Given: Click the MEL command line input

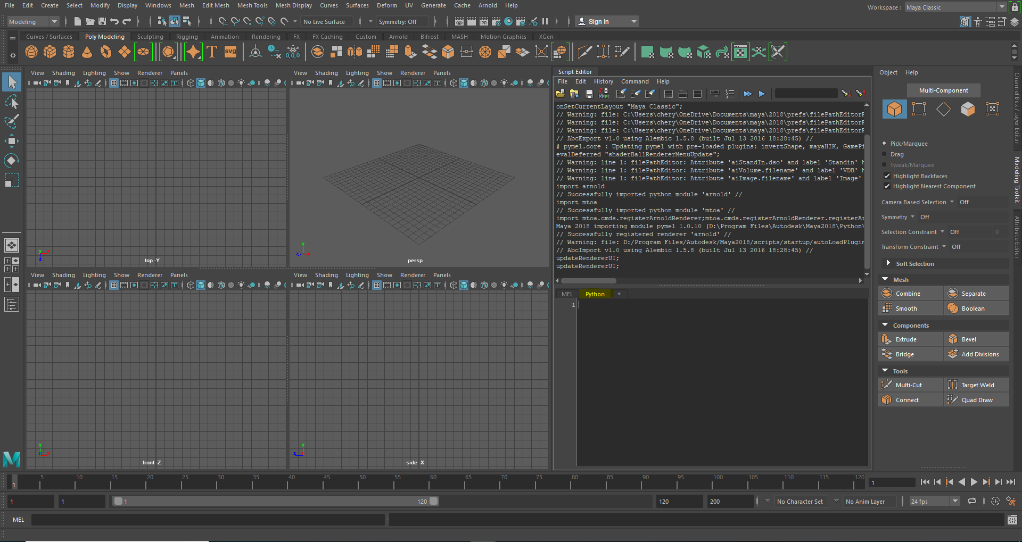Looking at the screenshot, I should [x=208, y=520].
